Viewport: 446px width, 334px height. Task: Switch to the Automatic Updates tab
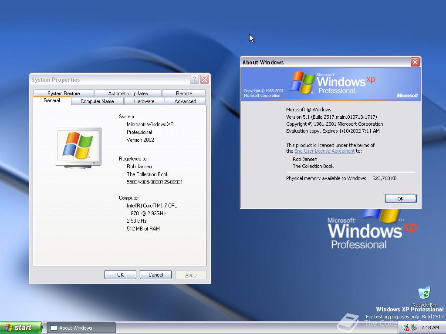click(128, 93)
